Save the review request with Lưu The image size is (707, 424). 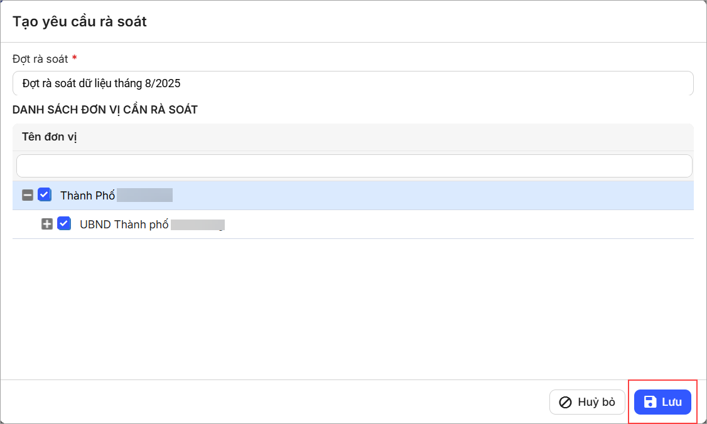coord(662,402)
